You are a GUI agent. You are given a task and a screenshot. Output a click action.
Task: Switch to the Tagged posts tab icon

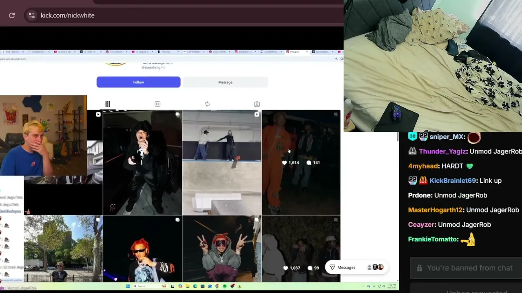click(x=257, y=104)
